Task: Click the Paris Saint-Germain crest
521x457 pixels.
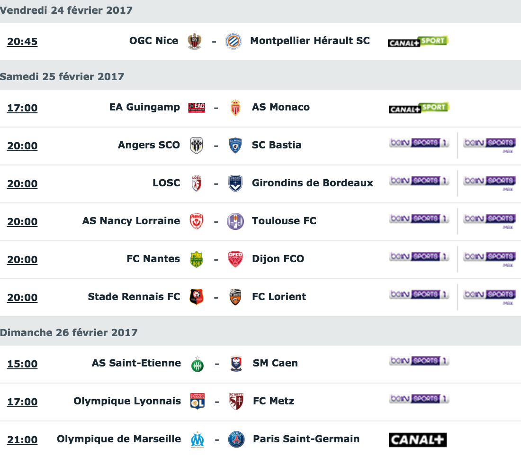Action: (x=236, y=439)
